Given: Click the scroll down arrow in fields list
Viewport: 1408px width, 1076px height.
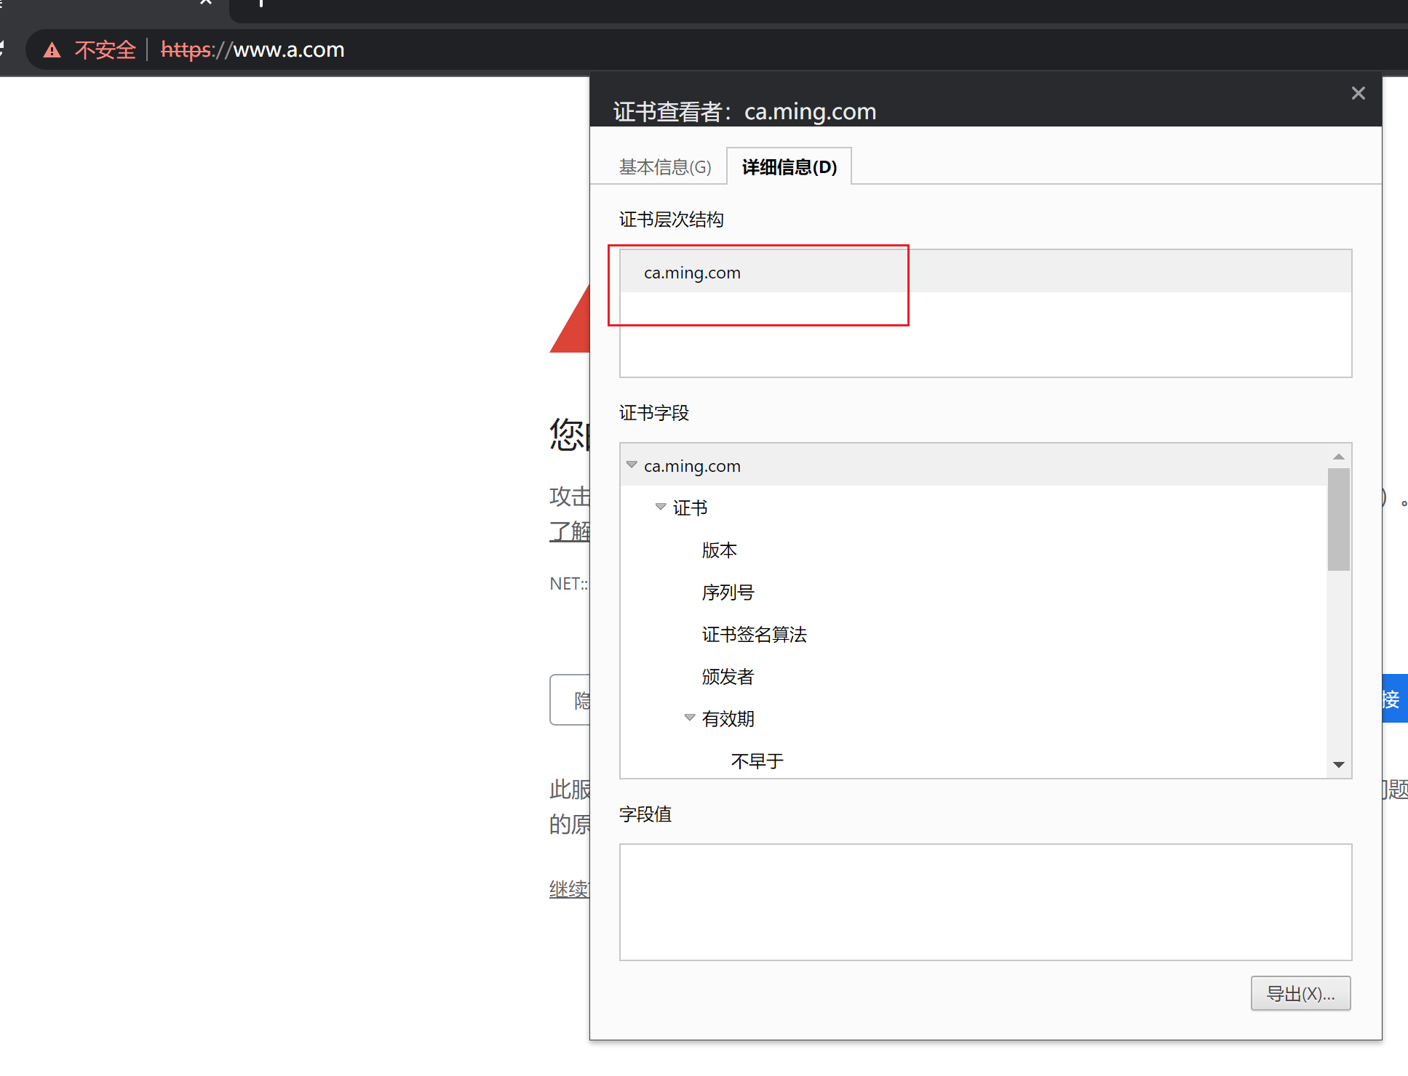Looking at the screenshot, I should [x=1338, y=765].
